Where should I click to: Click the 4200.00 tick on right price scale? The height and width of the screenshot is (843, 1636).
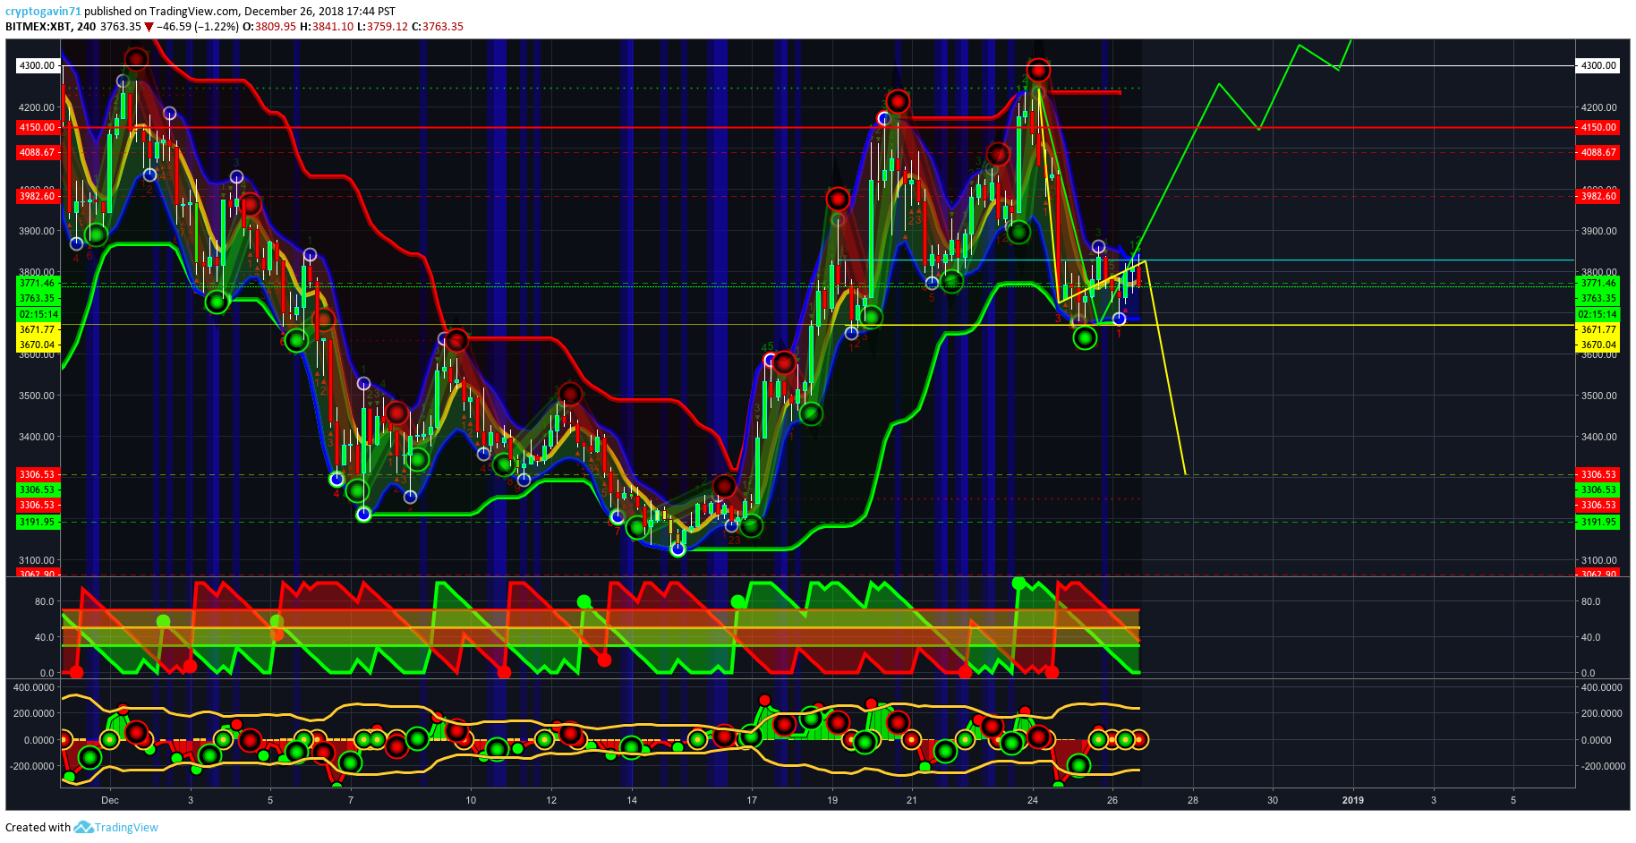tap(1598, 107)
